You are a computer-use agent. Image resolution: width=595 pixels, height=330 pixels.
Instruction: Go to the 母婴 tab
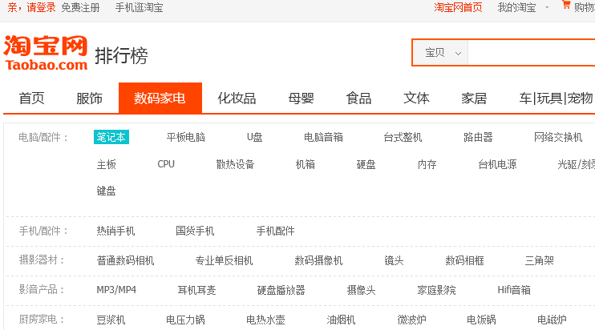coord(301,99)
